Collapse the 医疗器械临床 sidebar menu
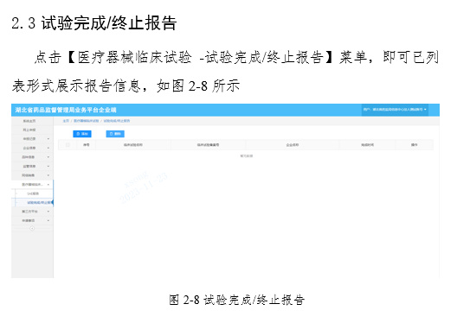The height and width of the screenshot is (323, 457). coord(32,184)
